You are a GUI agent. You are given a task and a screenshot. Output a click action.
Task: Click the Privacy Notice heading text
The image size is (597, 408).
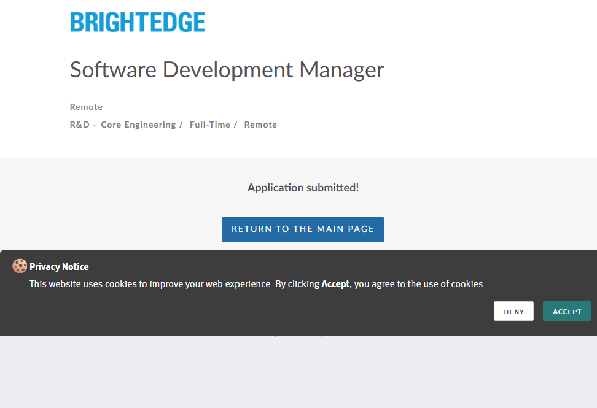coord(59,267)
